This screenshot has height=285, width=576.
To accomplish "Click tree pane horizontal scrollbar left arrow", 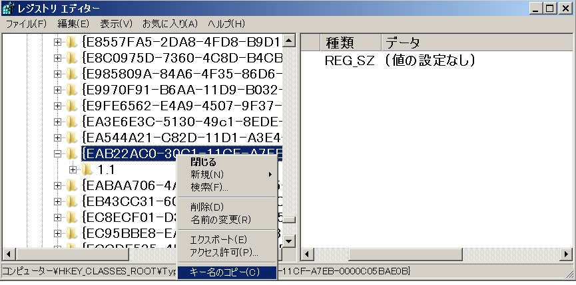I will (9, 254).
